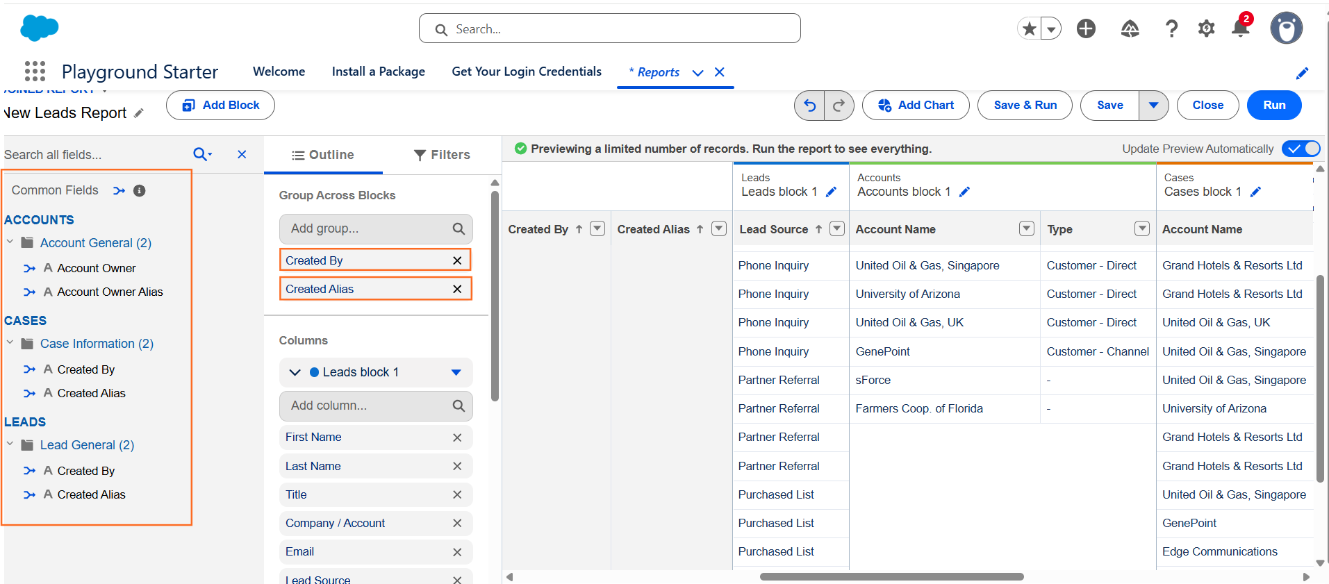Viewport: 1329px width, 584px height.
Task: Select Account Owner Alias field
Action: point(110,292)
